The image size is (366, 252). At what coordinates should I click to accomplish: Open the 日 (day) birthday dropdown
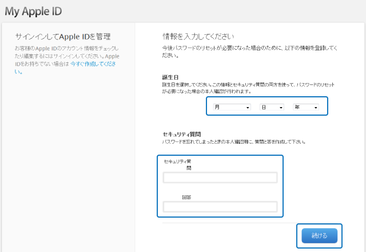pos(272,107)
